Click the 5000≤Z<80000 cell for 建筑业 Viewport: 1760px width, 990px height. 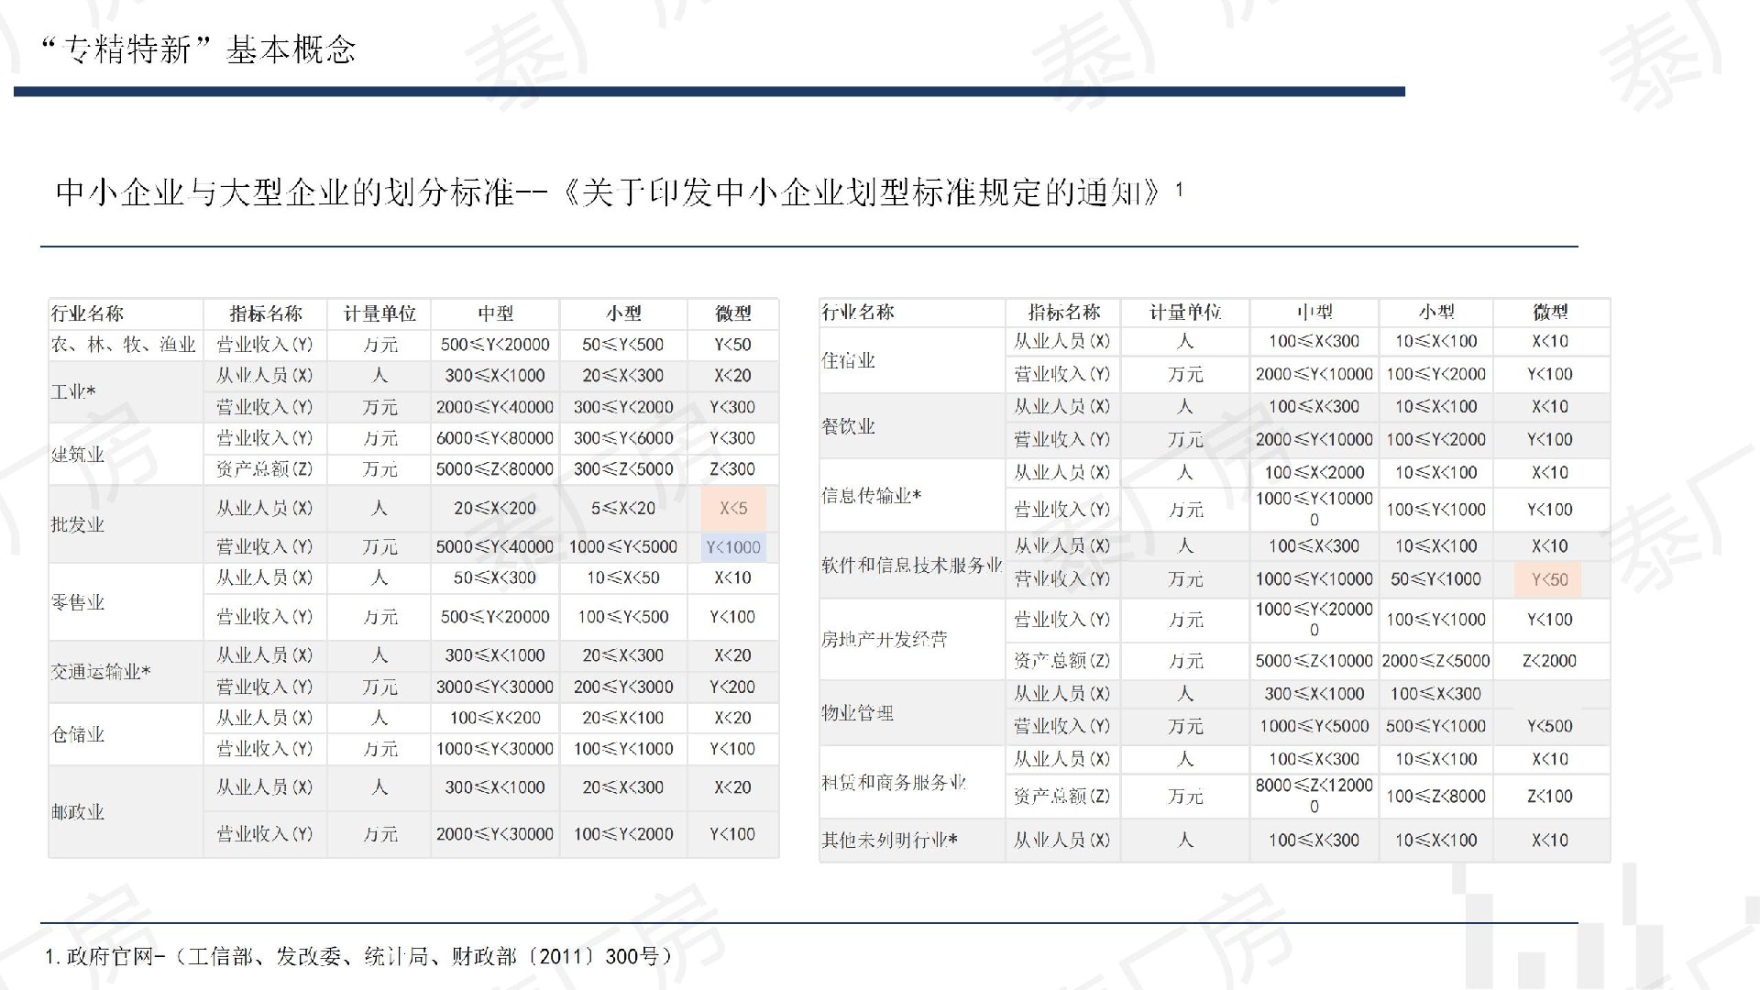pos(495,469)
